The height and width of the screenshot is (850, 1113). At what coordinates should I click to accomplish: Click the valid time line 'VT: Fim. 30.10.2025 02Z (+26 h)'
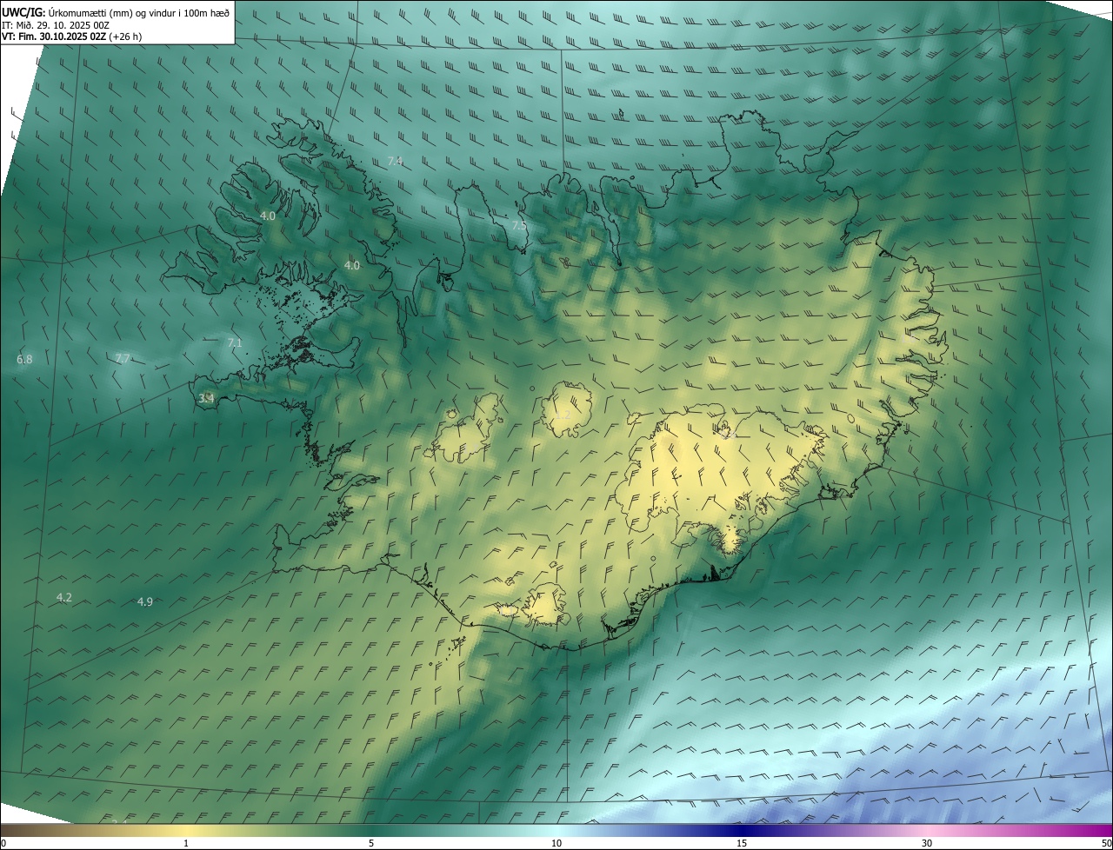click(x=71, y=37)
